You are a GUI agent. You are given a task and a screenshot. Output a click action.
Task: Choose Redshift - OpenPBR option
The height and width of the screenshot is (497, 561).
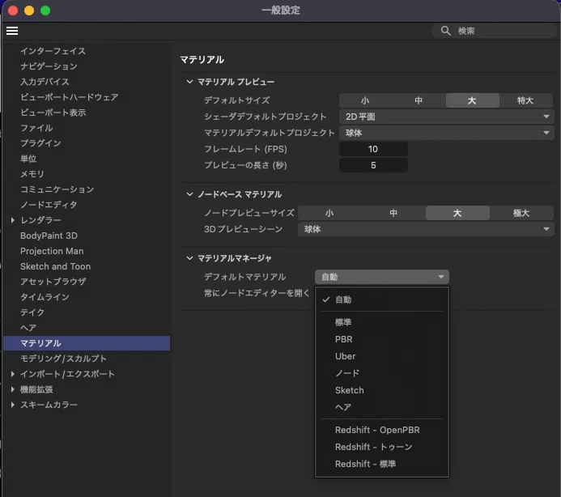pyautogui.click(x=377, y=430)
